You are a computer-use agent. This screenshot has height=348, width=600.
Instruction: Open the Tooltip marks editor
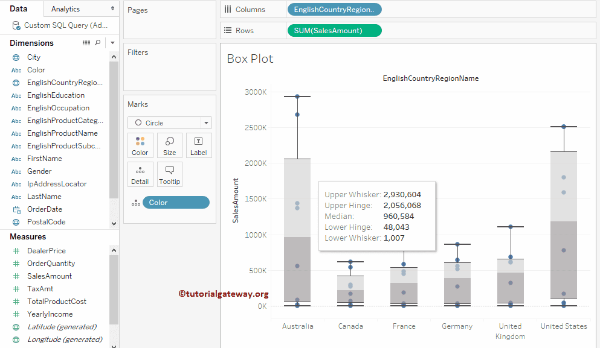[x=170, y=174]
